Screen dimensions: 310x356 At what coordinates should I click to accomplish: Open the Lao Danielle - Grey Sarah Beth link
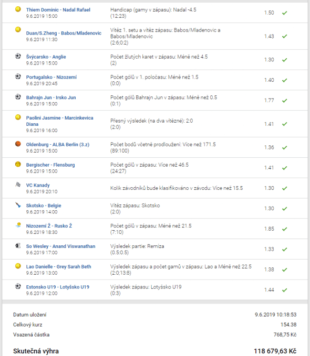(x=58, y=266)
